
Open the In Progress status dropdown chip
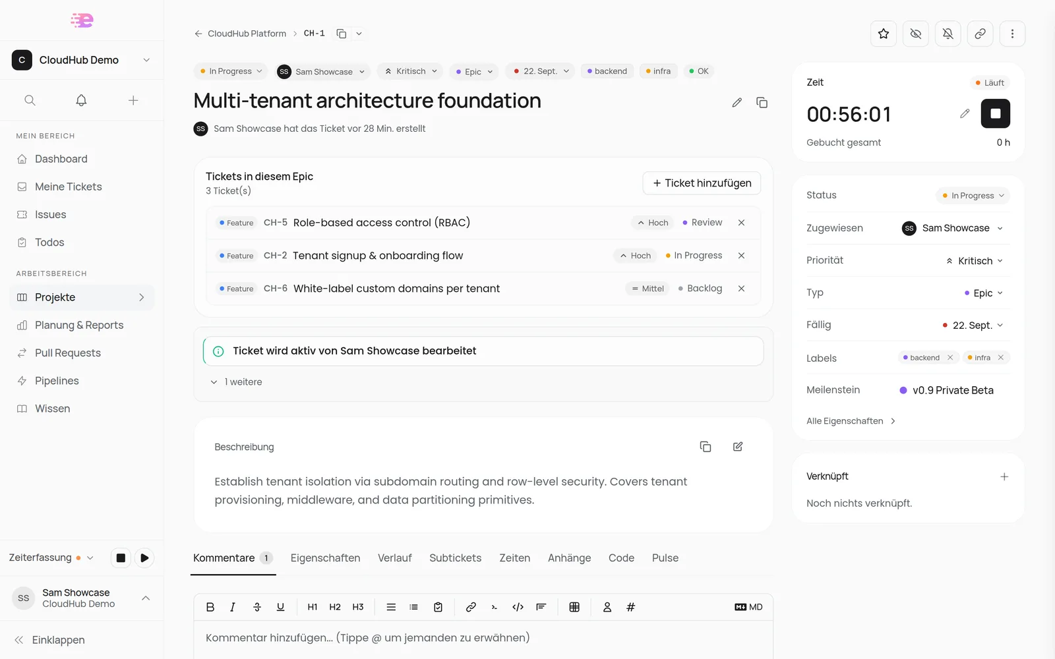pyautogui.click(x=231, y=71)
